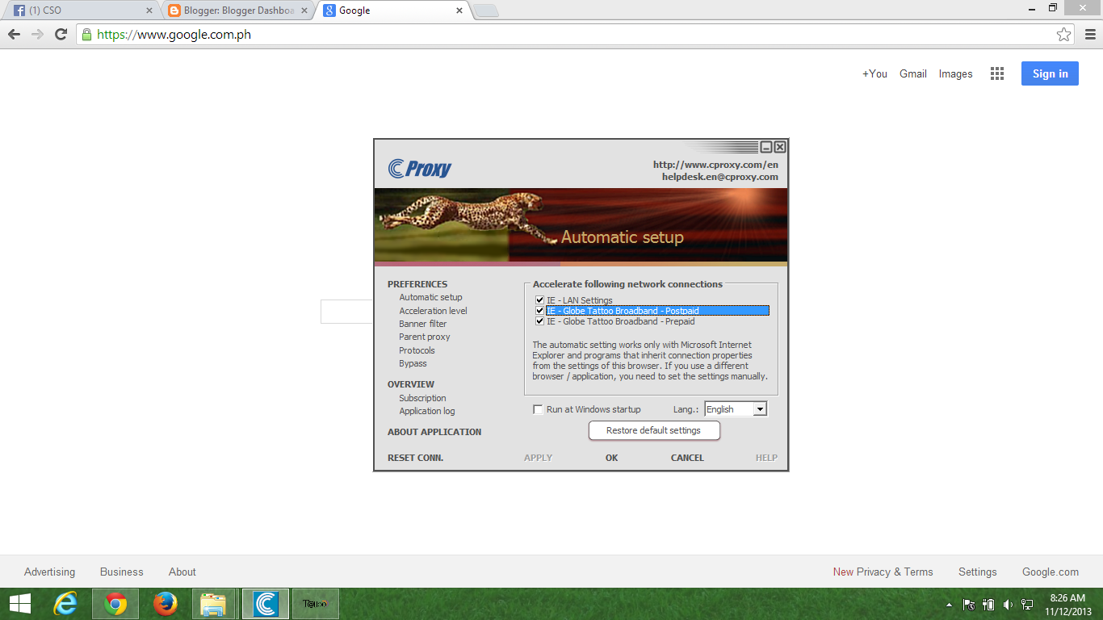Click the site lock icon in address bar
Screen dimensions: 1103x620
(86, 35)
